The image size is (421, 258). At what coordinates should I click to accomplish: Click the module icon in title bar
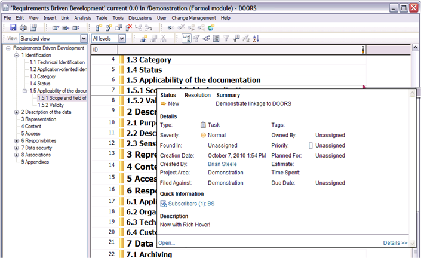coord(5,8)
